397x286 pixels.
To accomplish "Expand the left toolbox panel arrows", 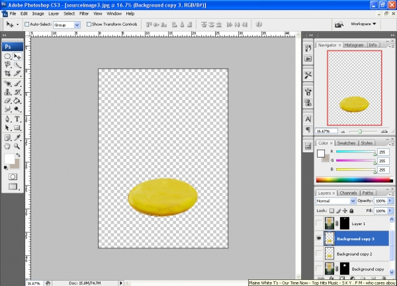I will pyautogui.click(x=4, y=35).
